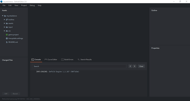Click the input folder icon

tap(7, 27)
